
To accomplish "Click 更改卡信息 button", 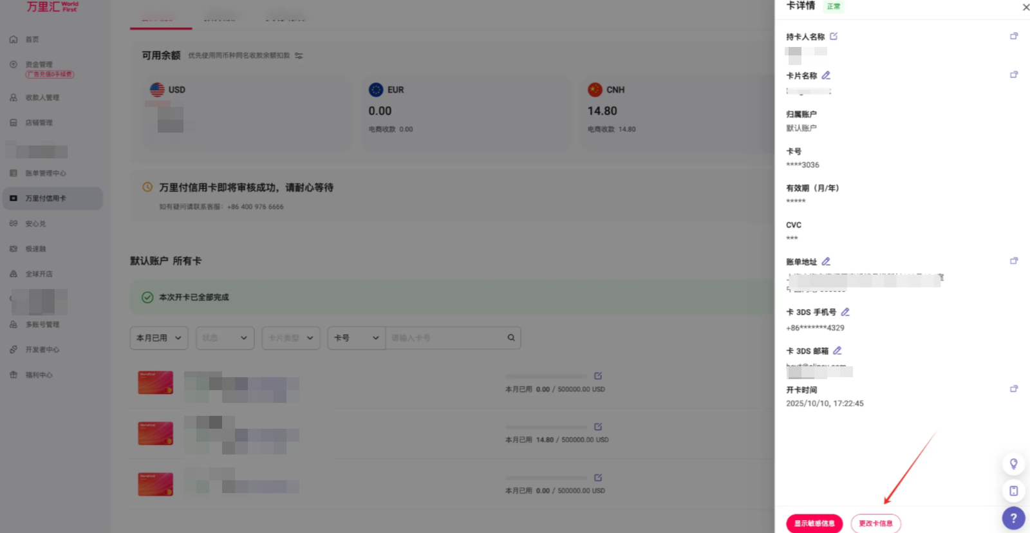I will click(876, 523).
